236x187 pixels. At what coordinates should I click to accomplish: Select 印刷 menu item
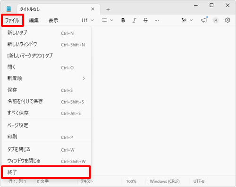47,137
